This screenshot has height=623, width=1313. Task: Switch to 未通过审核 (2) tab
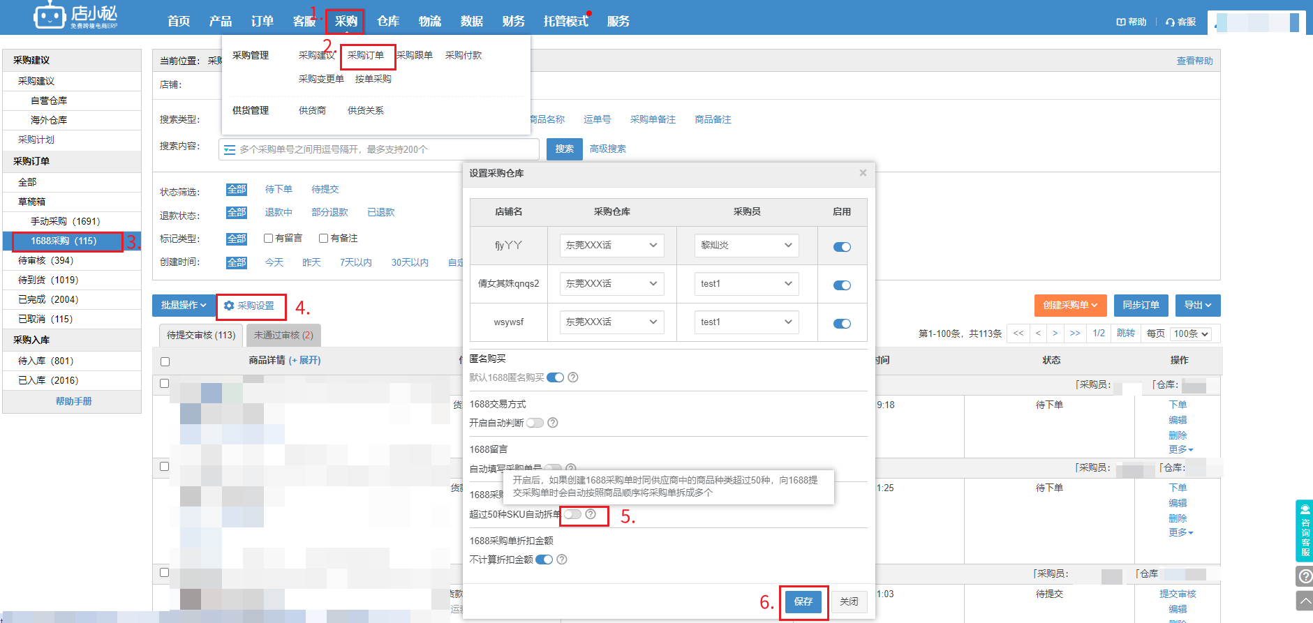click(283, 336)
